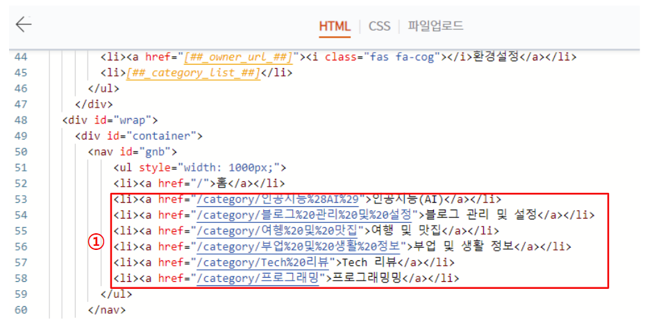This screenshot has height=327, width=661.
Task: Click the back arrow icon
Action: [x=24, y=25]
